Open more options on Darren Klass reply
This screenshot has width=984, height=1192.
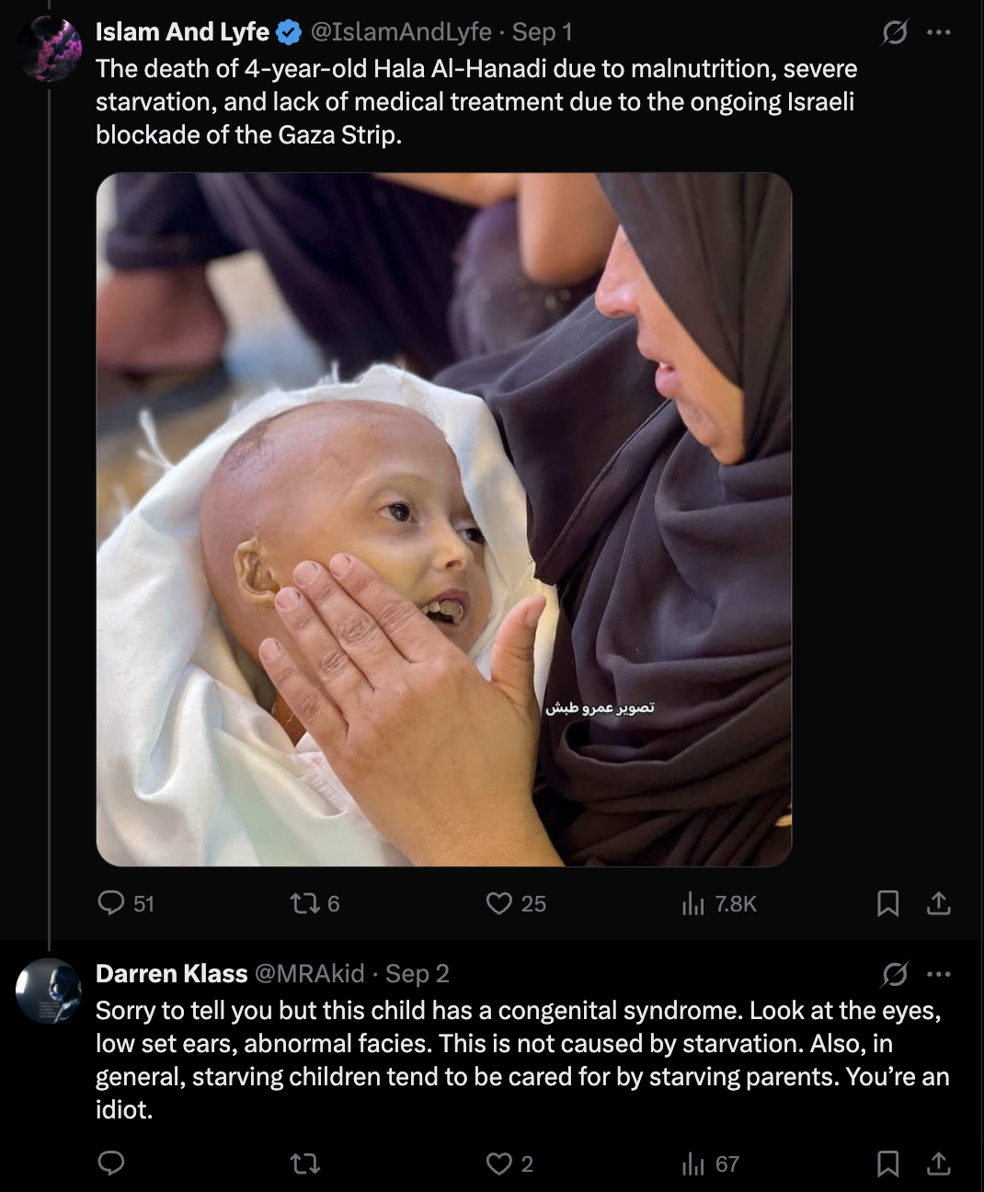coord(939,973)
